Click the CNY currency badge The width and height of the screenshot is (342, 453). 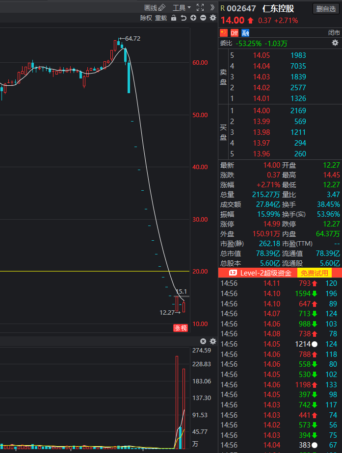pos(234,33)
